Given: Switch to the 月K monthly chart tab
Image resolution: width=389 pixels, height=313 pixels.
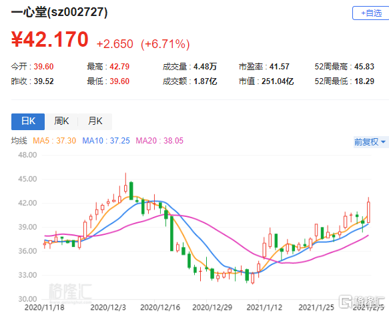Looking at the screenshot, I should click(95, 121).
